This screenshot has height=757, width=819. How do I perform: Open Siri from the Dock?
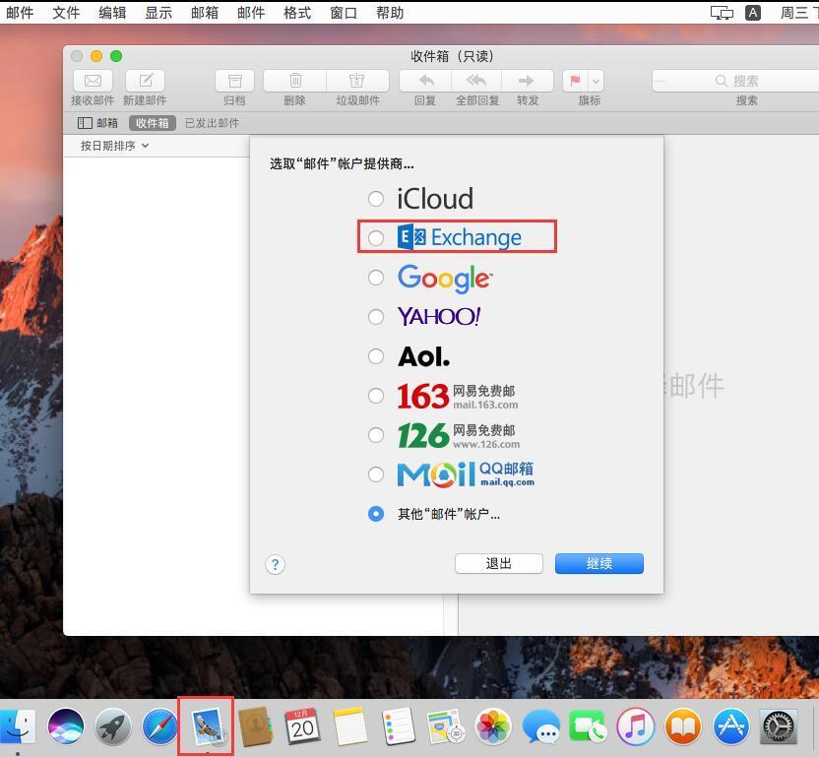point(65,726)
